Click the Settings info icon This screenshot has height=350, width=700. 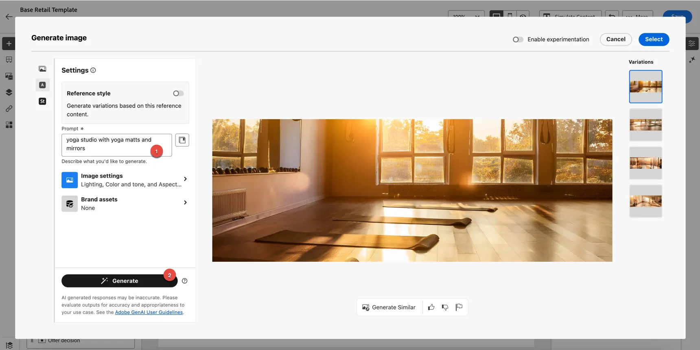click(x=93, y=70)
